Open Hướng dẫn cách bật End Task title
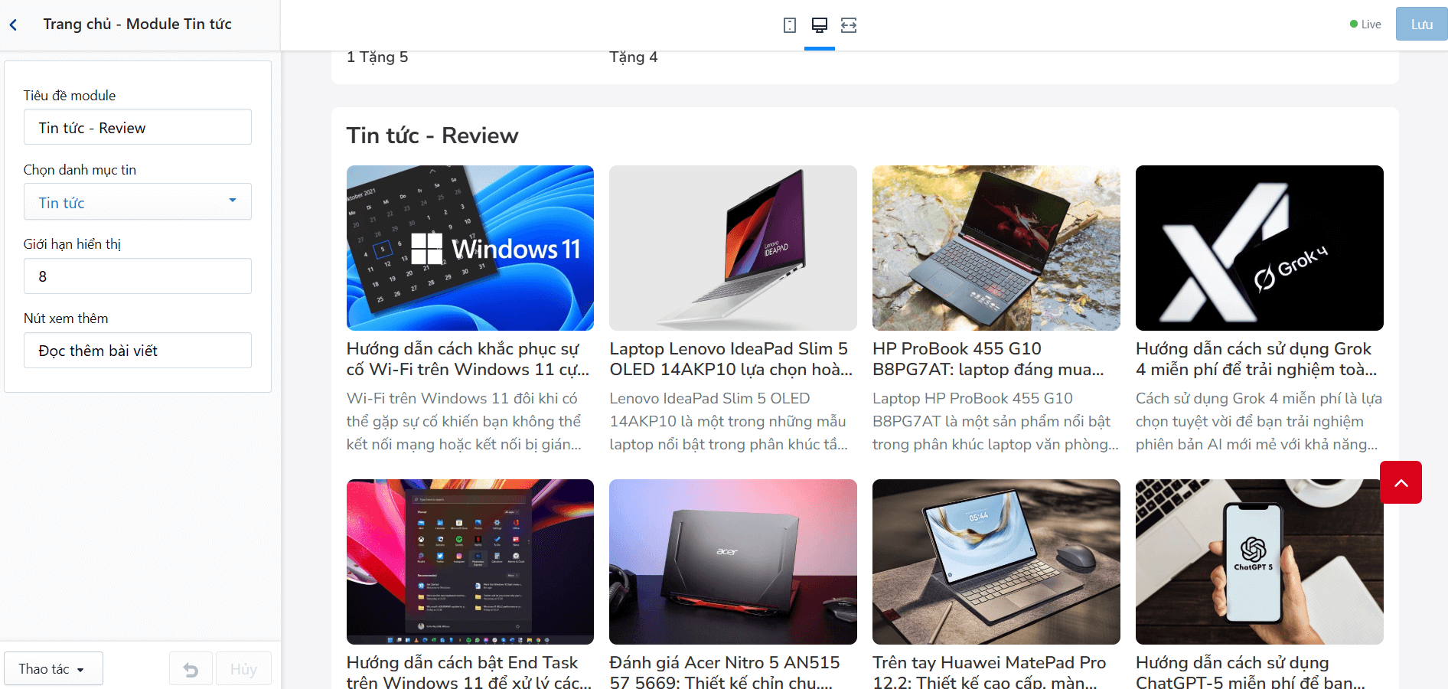1448x689 pixels. tap(469, 671)
